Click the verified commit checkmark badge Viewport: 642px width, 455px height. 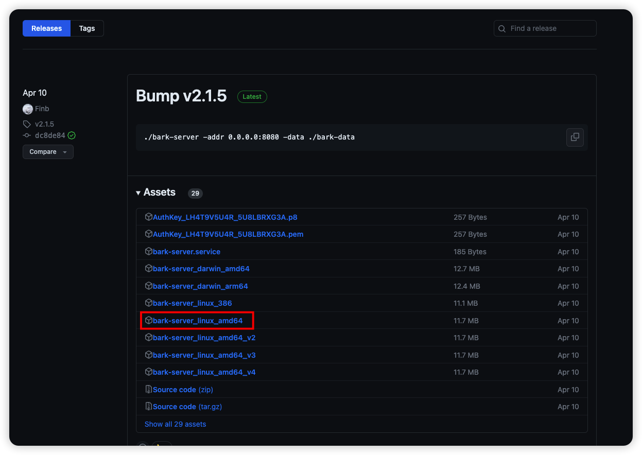pyautogui.click(x=72, y=135)
